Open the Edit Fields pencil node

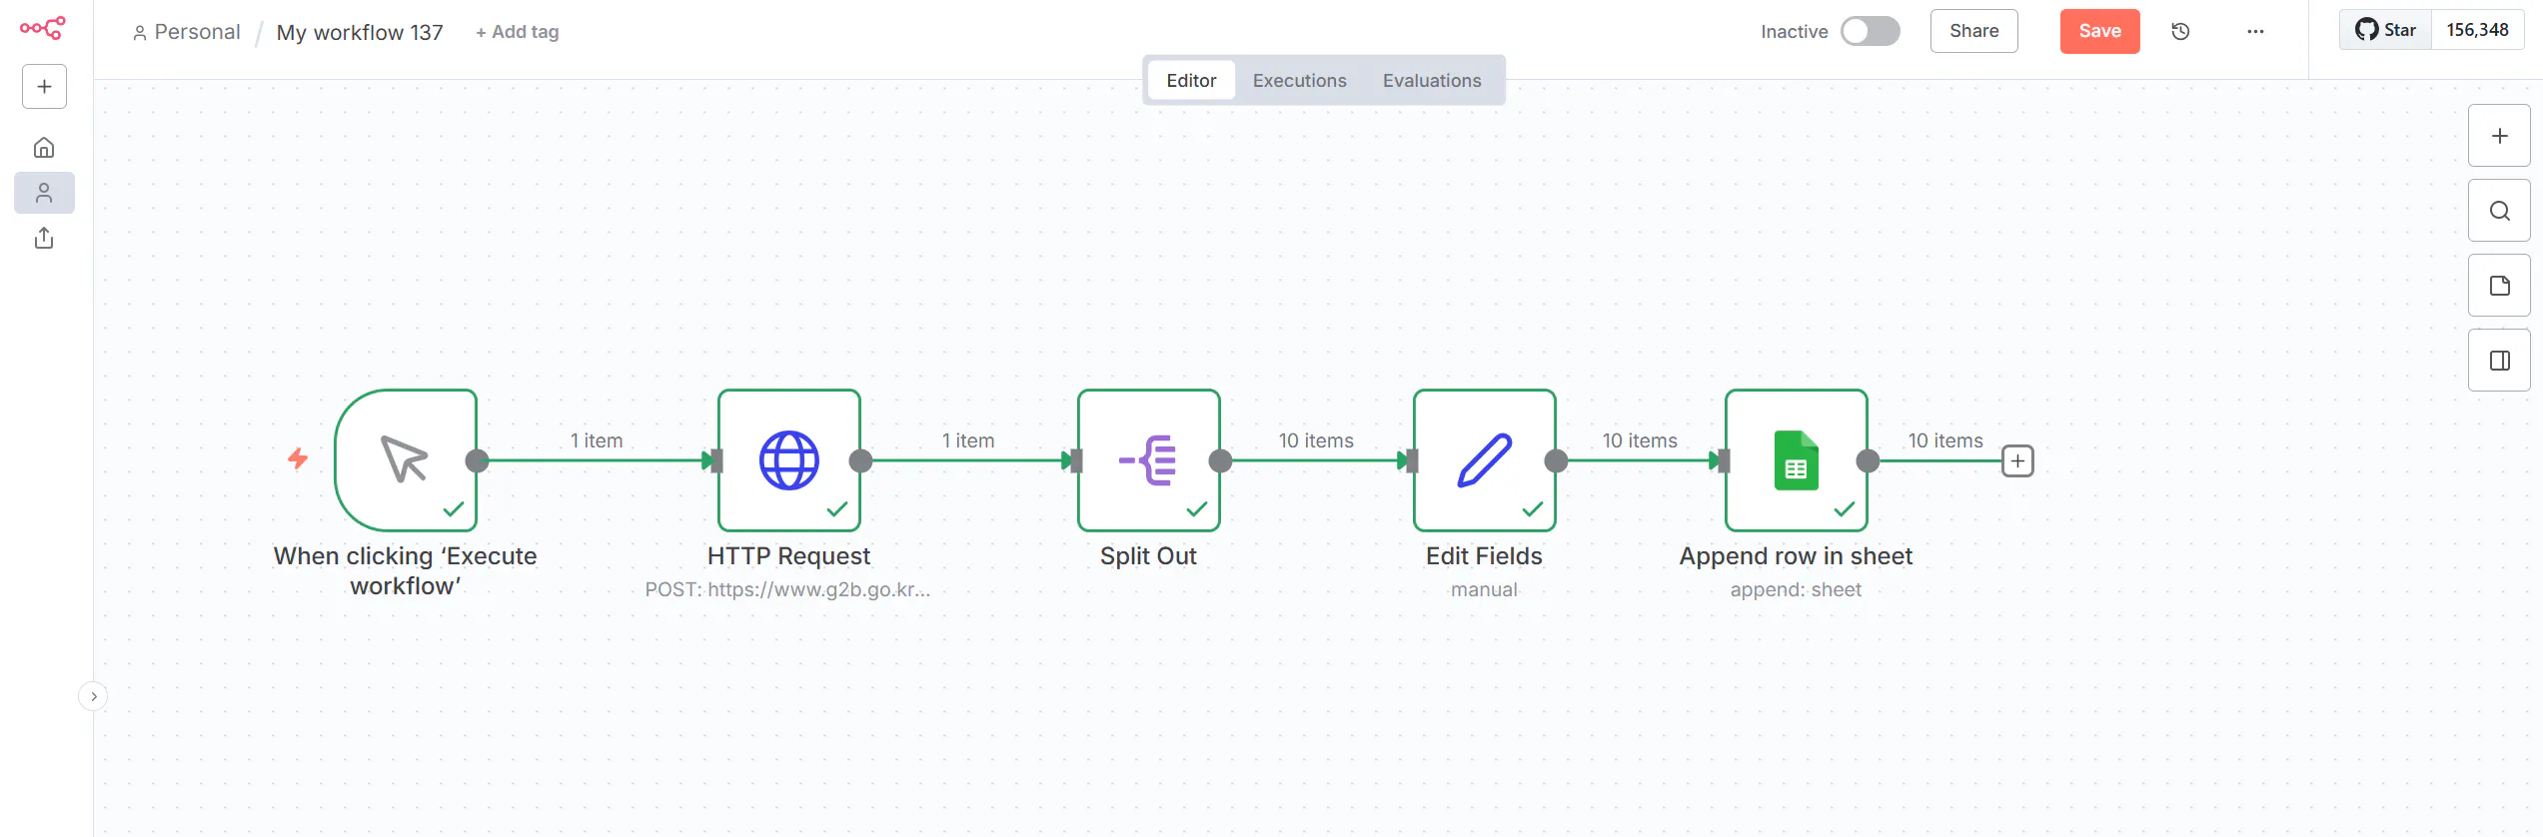coord(1484,460)
